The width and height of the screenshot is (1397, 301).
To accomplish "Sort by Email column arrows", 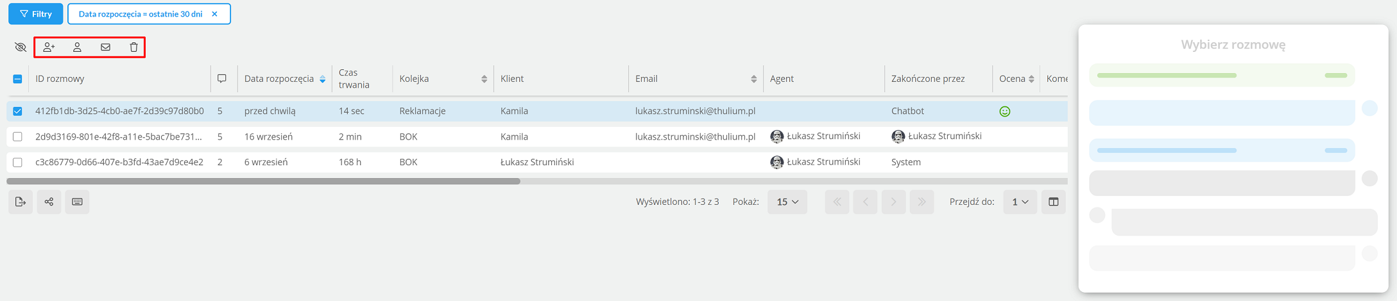I will click(753, 79).
